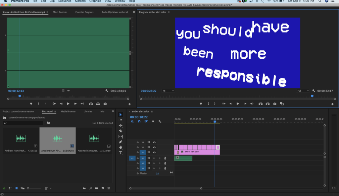Select the Type tool
Screen dimensions: 339x196
[x=121, y=153]
